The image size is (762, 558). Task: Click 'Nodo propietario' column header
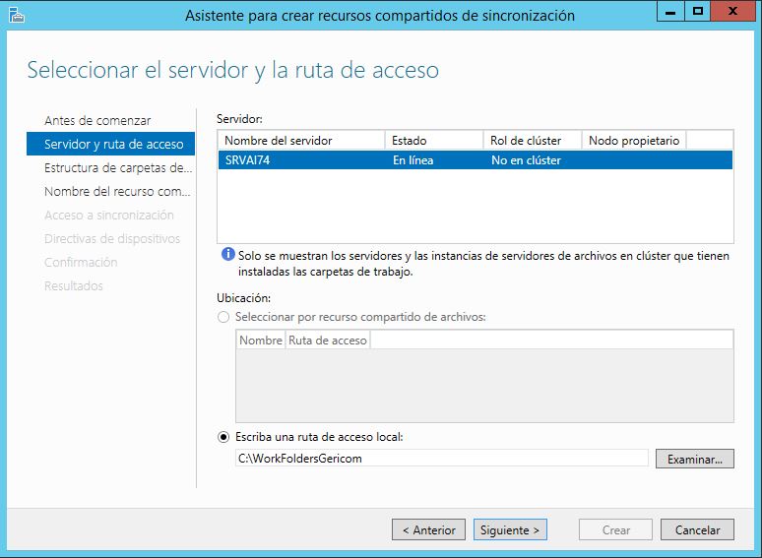click(x=634, y=141)
